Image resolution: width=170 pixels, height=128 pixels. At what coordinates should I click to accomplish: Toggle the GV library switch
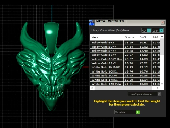click(x=149, y=31)
